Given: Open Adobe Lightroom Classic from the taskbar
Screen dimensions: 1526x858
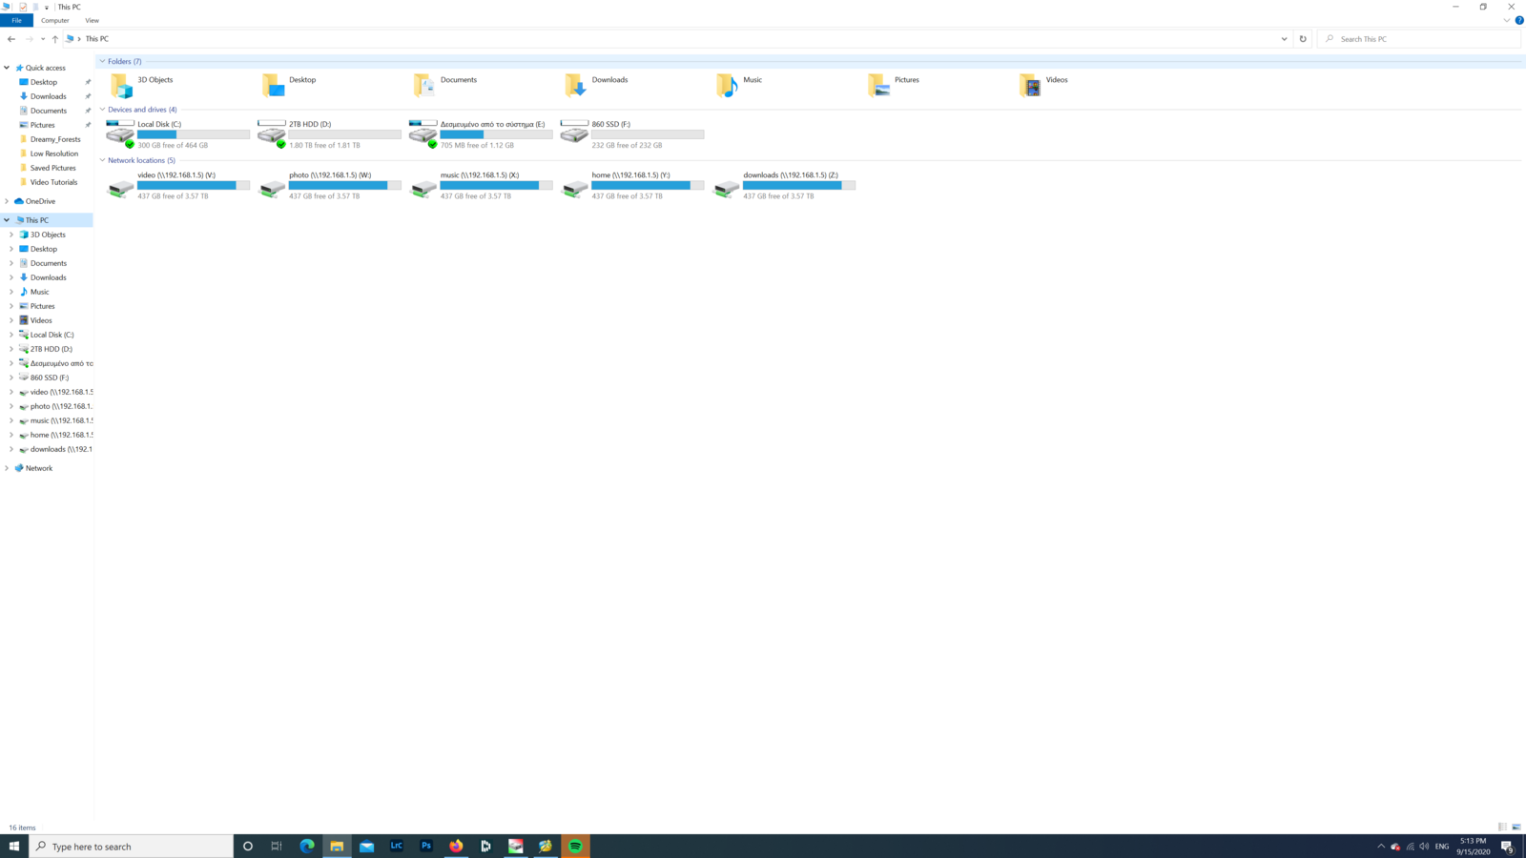Looking at the screenshot, I should pyautogui.click(x=397, y=846).
